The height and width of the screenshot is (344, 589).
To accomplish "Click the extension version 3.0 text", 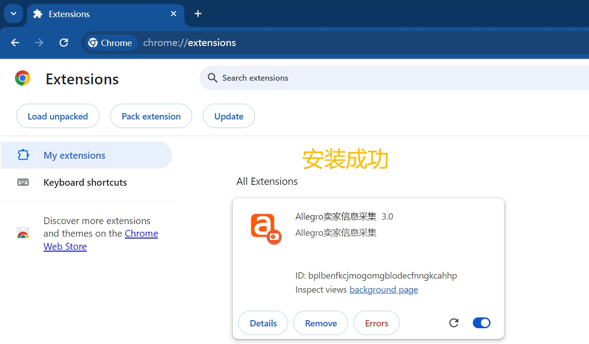I will (x=387, y=216).
